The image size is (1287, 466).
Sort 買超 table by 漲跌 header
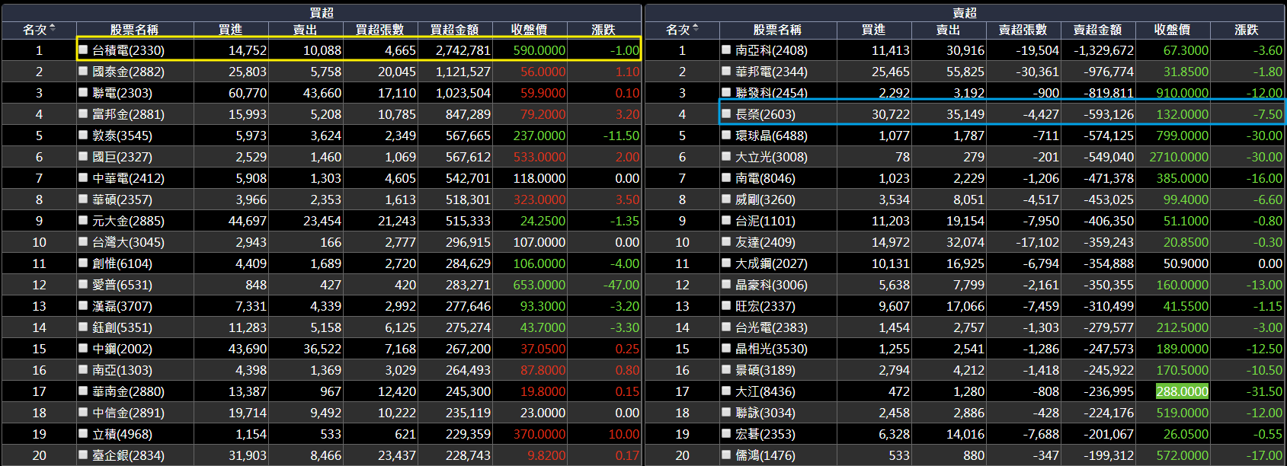pyautogui.click(x=603, y=30)
